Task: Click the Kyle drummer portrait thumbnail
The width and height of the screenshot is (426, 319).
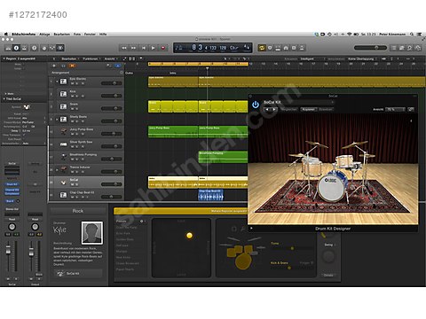Action: click(92, 233)
